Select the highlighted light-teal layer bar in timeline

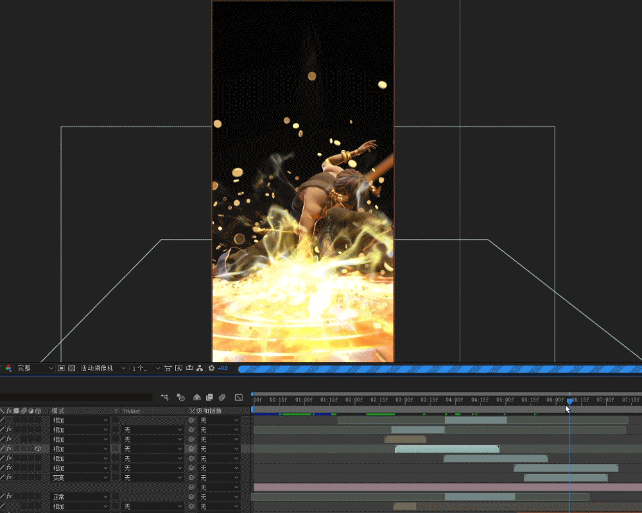[x=447, y=449]
